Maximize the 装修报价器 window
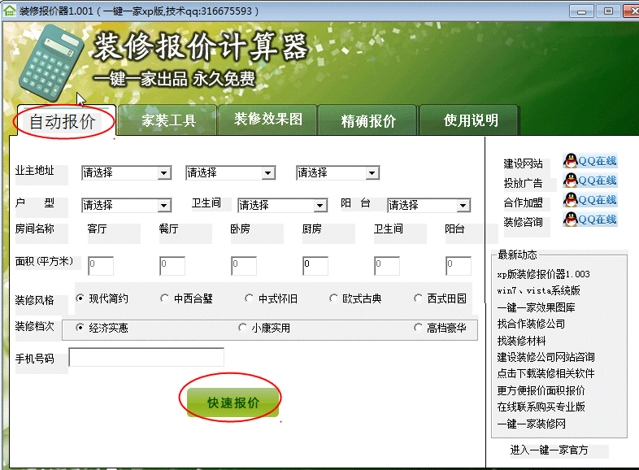This screenshot has height=470, width=639. (608, 11)
